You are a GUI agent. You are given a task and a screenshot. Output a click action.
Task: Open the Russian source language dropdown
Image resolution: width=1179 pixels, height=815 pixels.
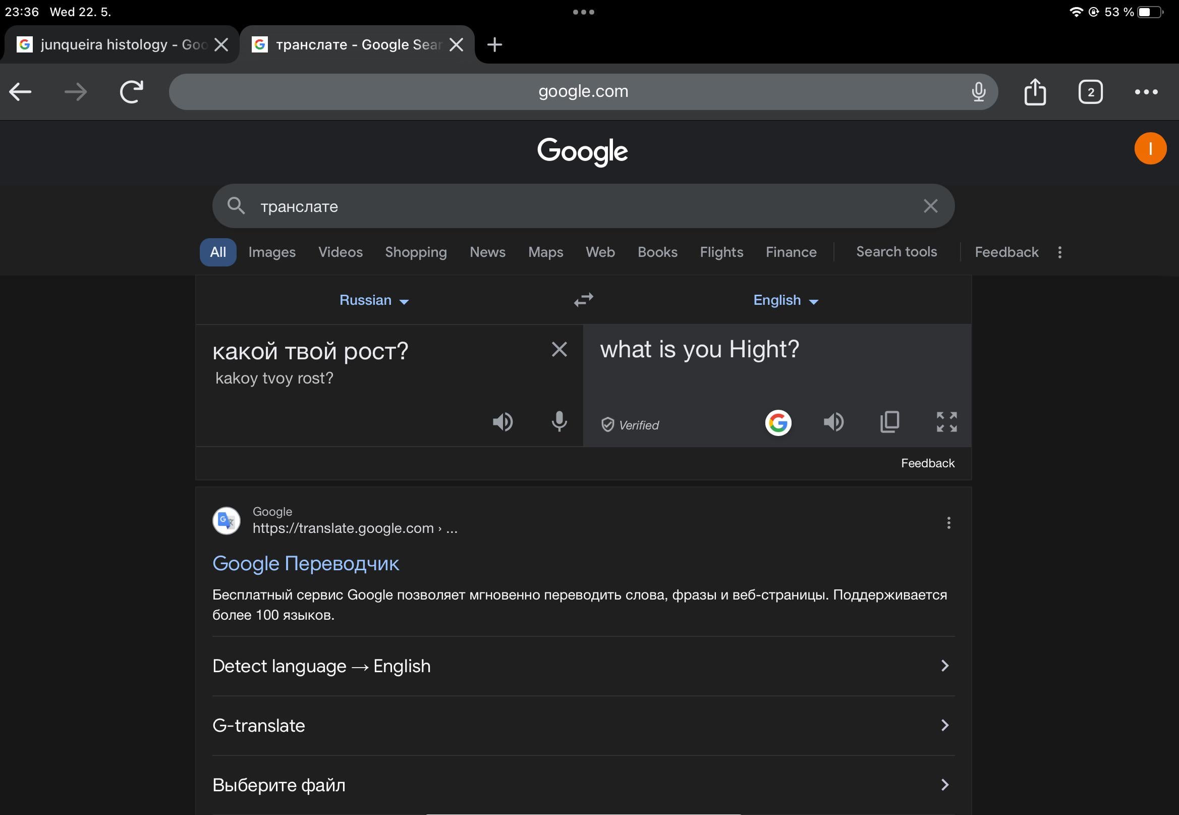[x=374, y=300]
